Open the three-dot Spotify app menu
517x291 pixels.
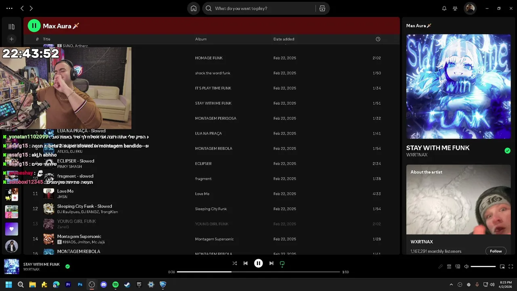tap(9, 8)
